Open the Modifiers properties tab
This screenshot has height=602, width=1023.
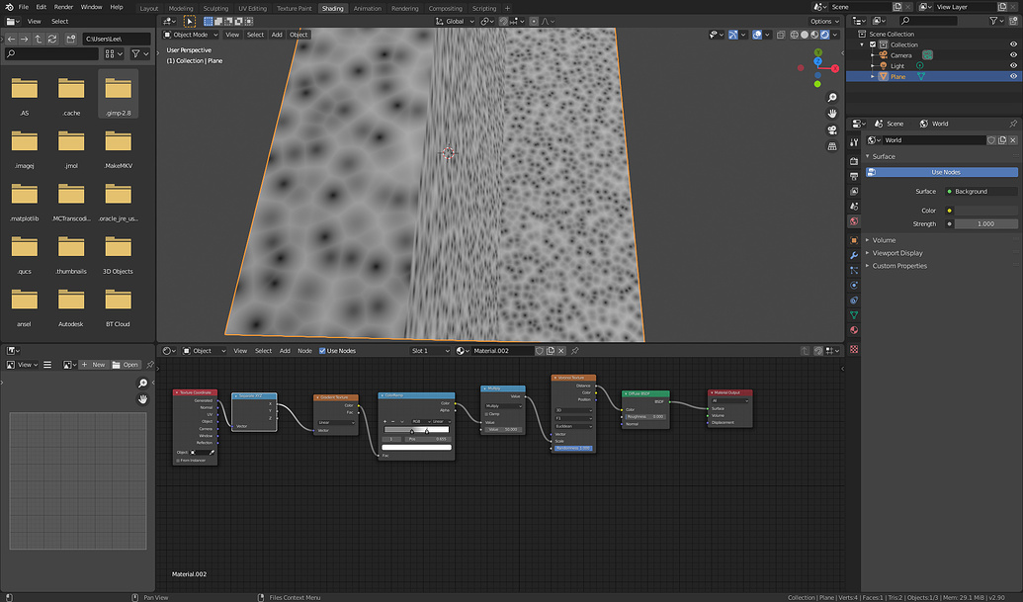coord(854,255)
